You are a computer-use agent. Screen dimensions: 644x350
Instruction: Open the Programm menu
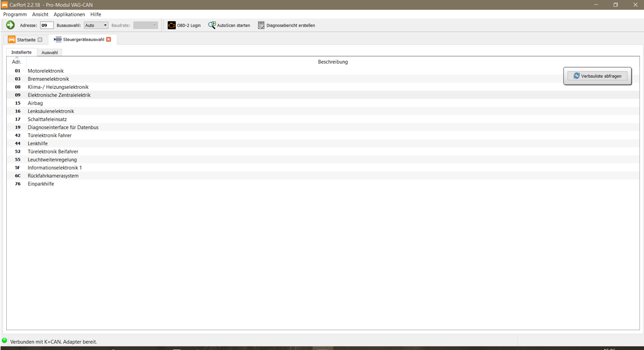[15, 14]
